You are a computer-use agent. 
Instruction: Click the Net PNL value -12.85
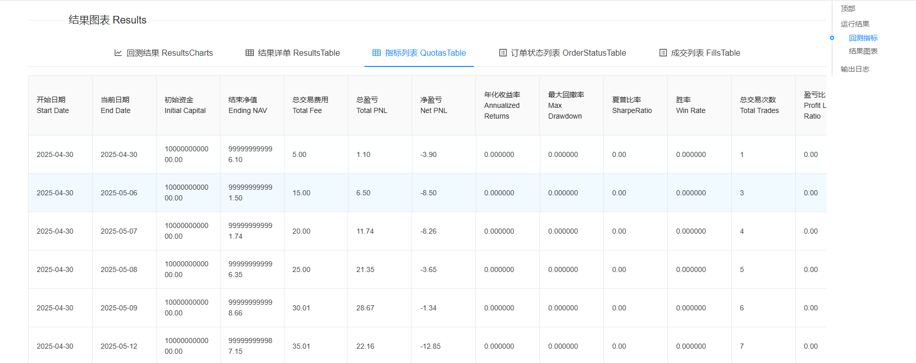pos(430,346)
